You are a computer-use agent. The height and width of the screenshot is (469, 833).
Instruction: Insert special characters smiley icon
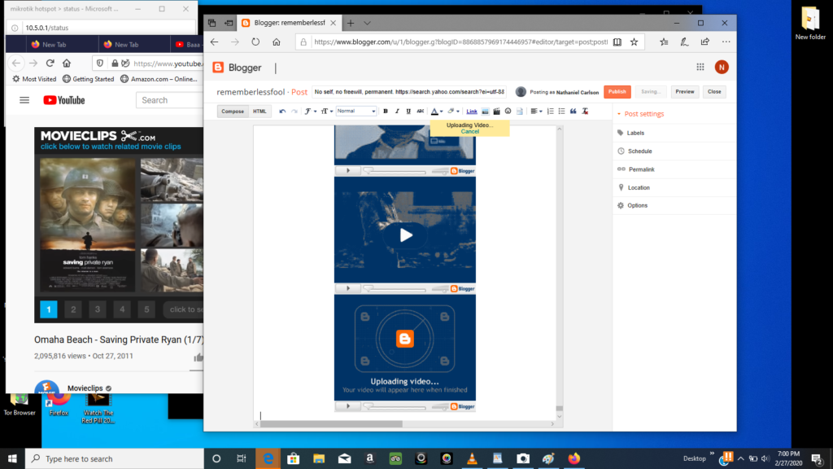coord(508,111)
